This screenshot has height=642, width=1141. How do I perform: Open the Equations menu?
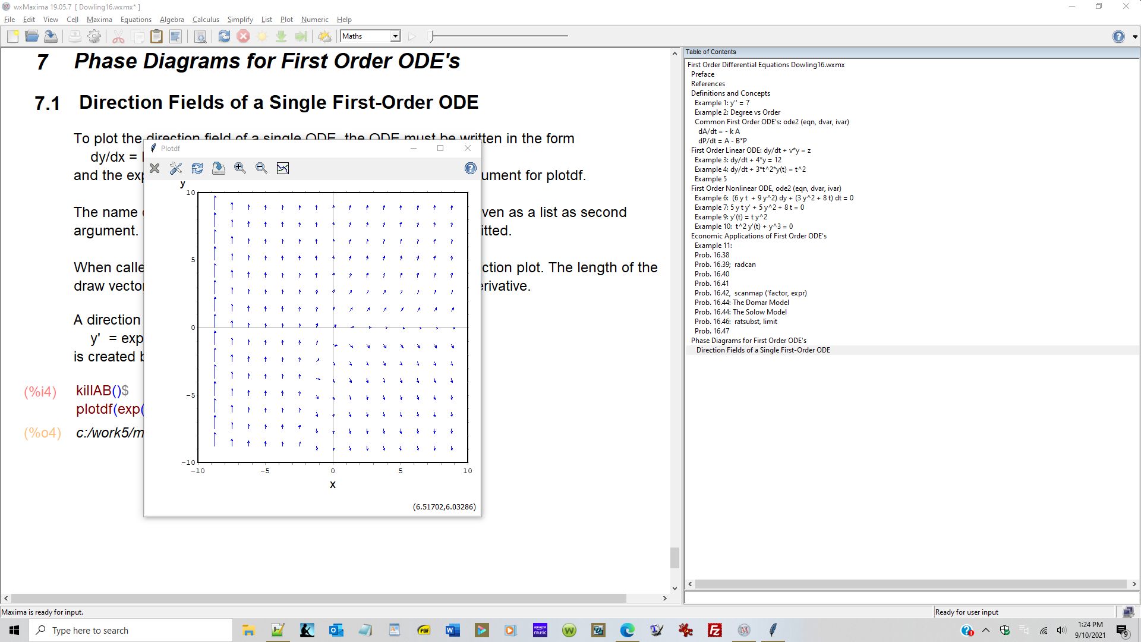tap(135, 20)
